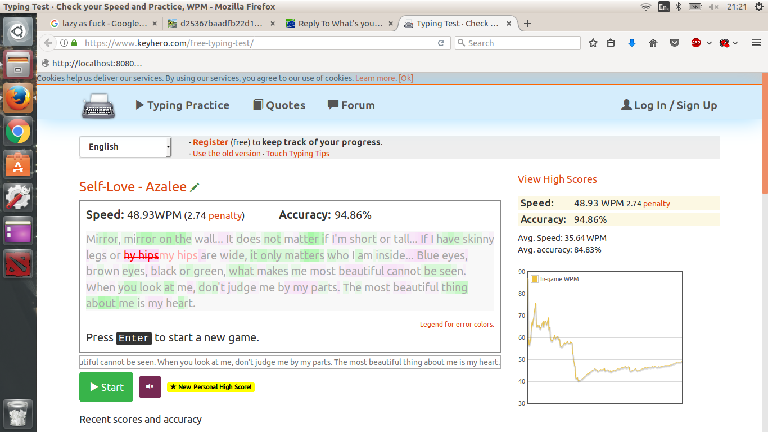Expand the Adblock Plus dropdown arrow
This screenshot has height=432, width=768.
click(709, 43)
